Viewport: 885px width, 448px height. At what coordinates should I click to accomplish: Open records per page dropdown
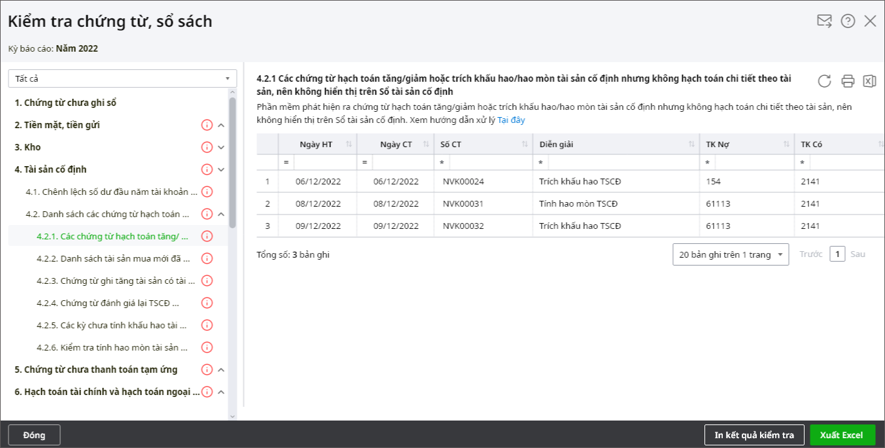730,254
